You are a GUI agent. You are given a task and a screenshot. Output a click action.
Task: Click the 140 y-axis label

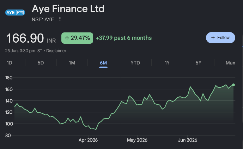click(9, 101)
